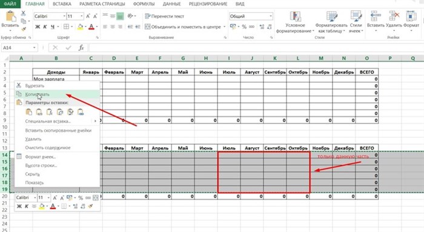Click the first paste option icon
The image size is (424, 232).
click(x=28, y=111)
